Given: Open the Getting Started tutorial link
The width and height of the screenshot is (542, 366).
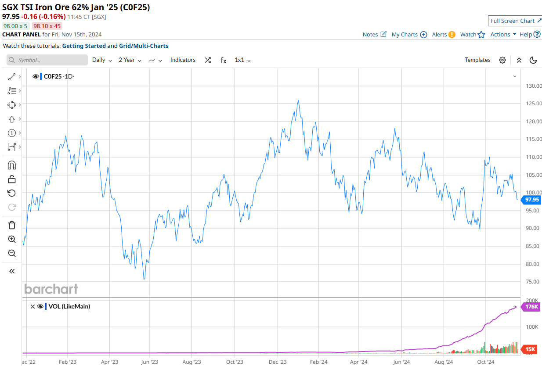Looking at the screenshot, I should pyautogui.click(x=84, y=46).
